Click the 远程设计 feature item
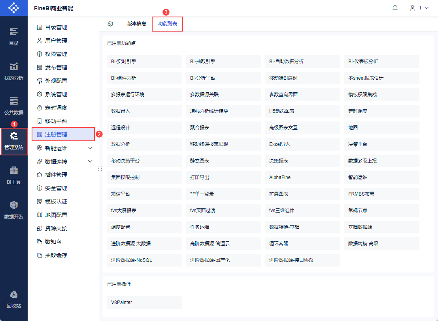 [x=145, y=128]
